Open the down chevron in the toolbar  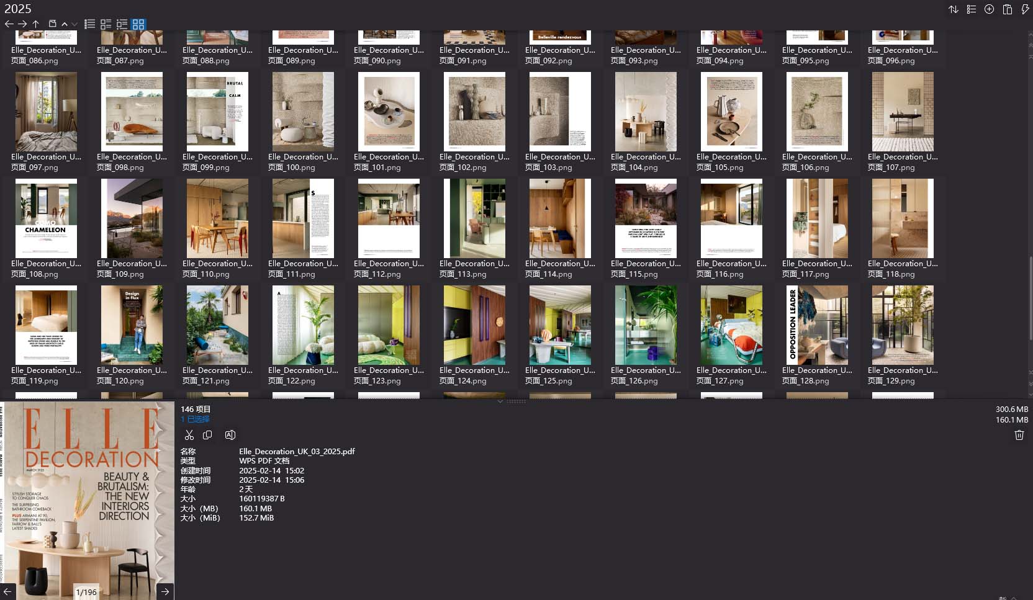coord(73,25)
